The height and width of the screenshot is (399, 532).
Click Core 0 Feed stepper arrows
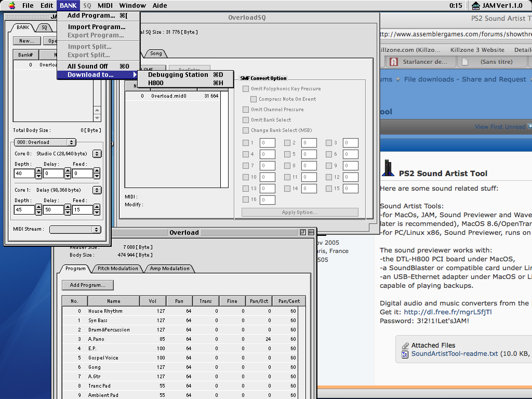pos(97,174)
